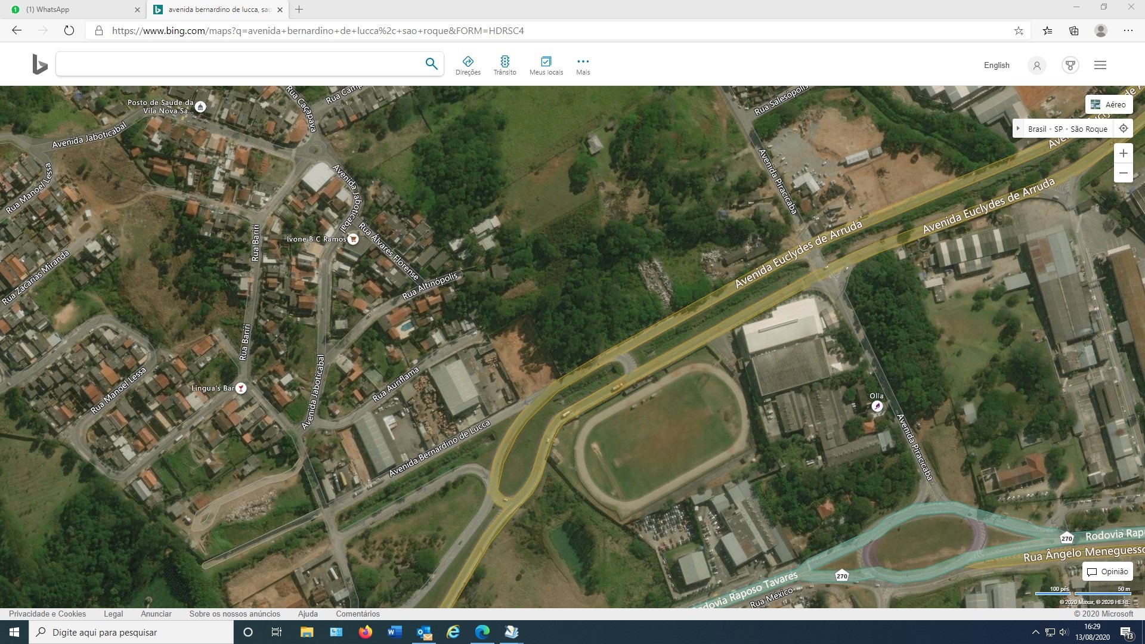This screenshot has width=1145, height=644.
Task: Open Privacidade e Cookies link
Action: [x=47, y=614]
